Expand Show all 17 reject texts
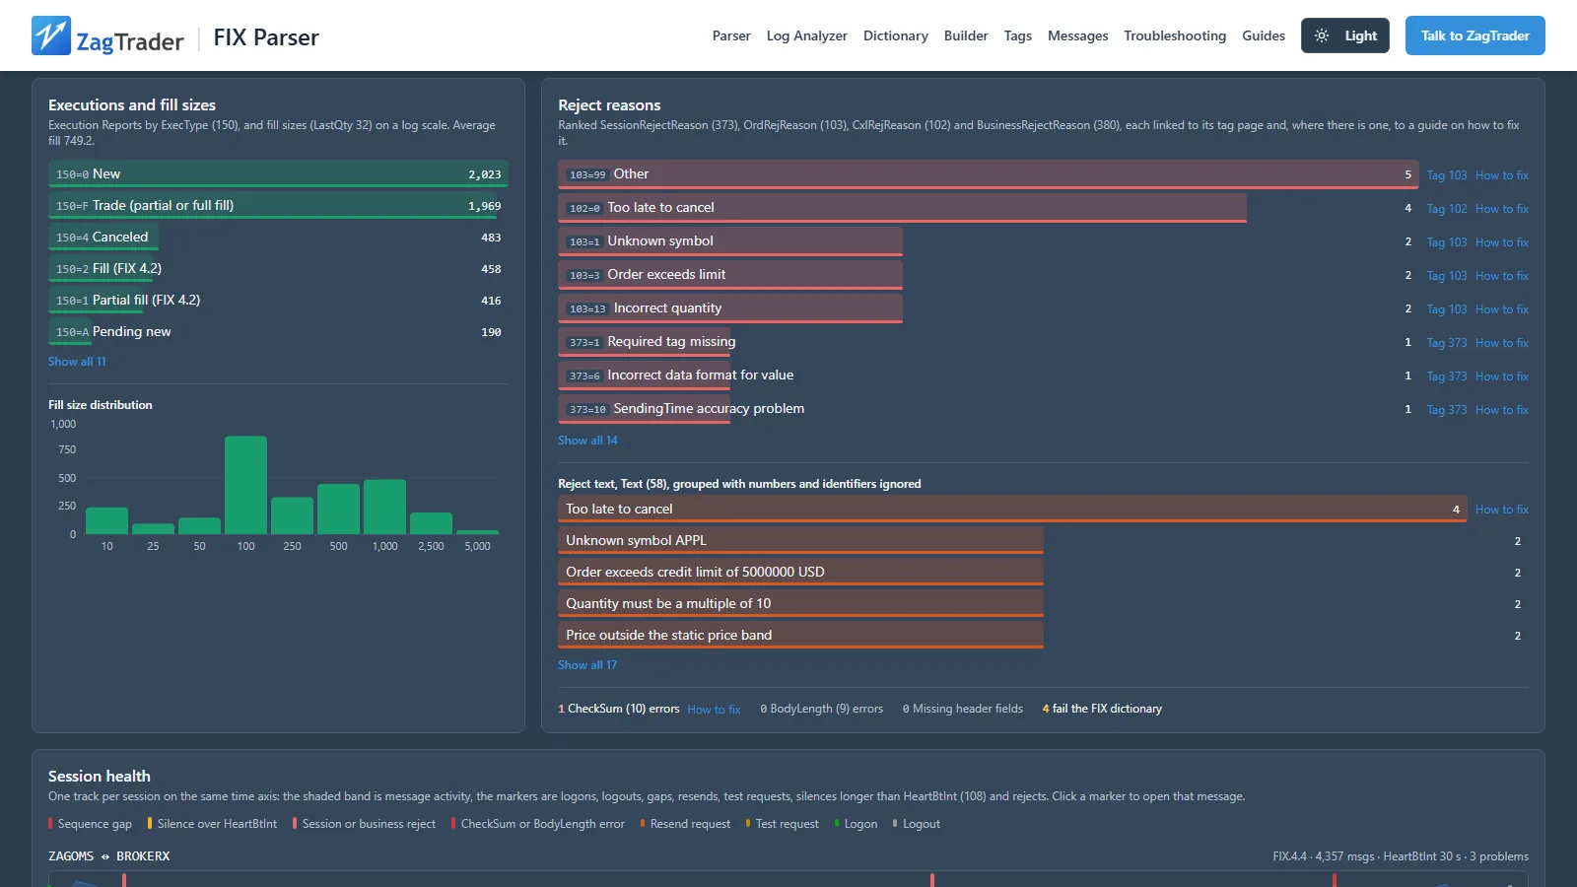Viewport: 1577px width, 887px height. tap(587, 665)
